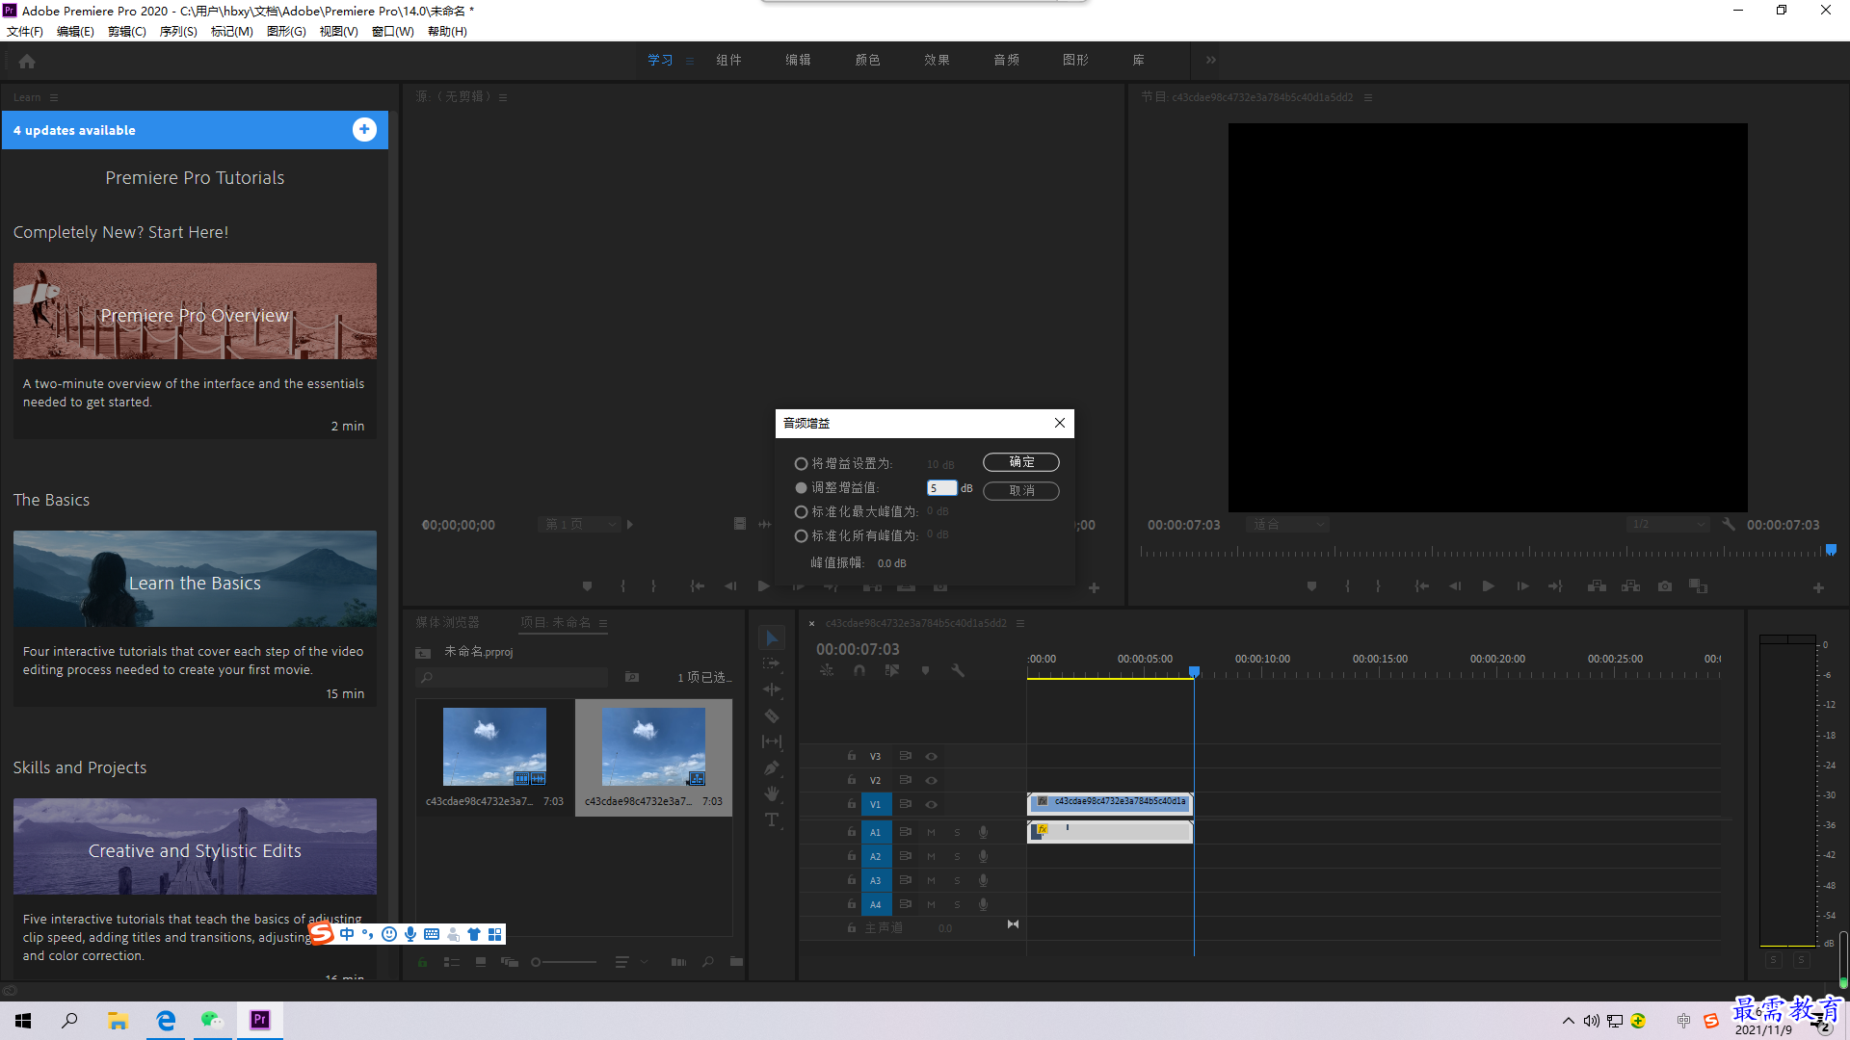This screenshot has width=1850, height=1040.
Task: Enable voice-over record on A3
Action: 983,880
